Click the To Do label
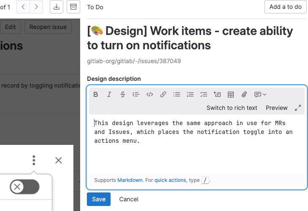 (x=95, y=7)
